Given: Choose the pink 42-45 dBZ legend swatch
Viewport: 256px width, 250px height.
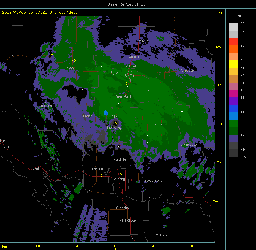Looking at the screenshot, I should coord(233,86).
